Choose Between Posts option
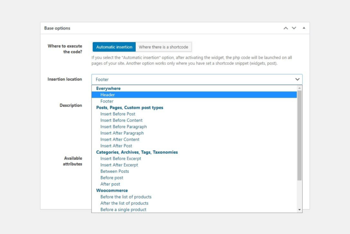350x234 pixels. pos(114,172)
